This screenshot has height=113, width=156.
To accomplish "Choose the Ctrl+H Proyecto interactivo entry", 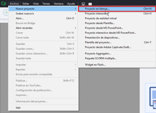I will click(x=117, y=13).
